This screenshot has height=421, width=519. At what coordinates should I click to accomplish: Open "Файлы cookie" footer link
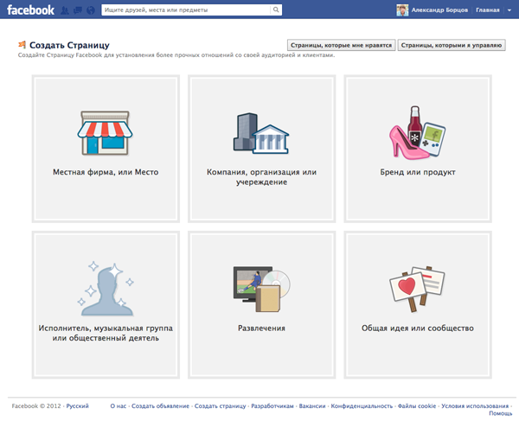pos(417,405)
